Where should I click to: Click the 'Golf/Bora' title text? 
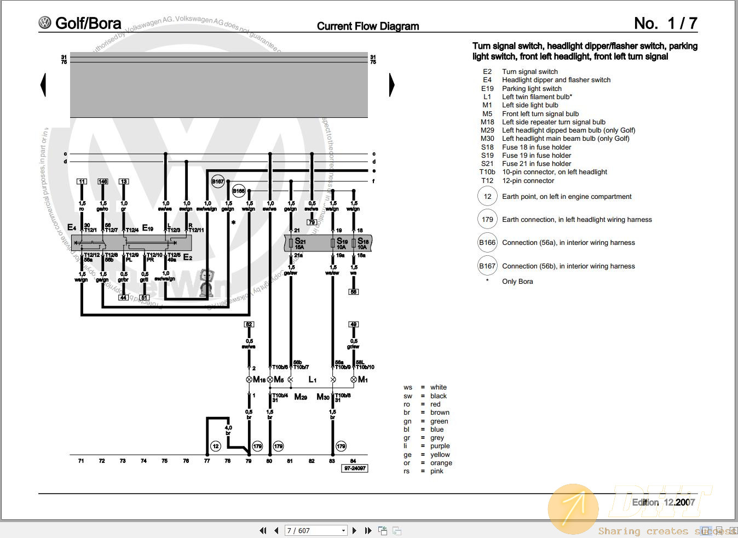(x=88, y=24)
